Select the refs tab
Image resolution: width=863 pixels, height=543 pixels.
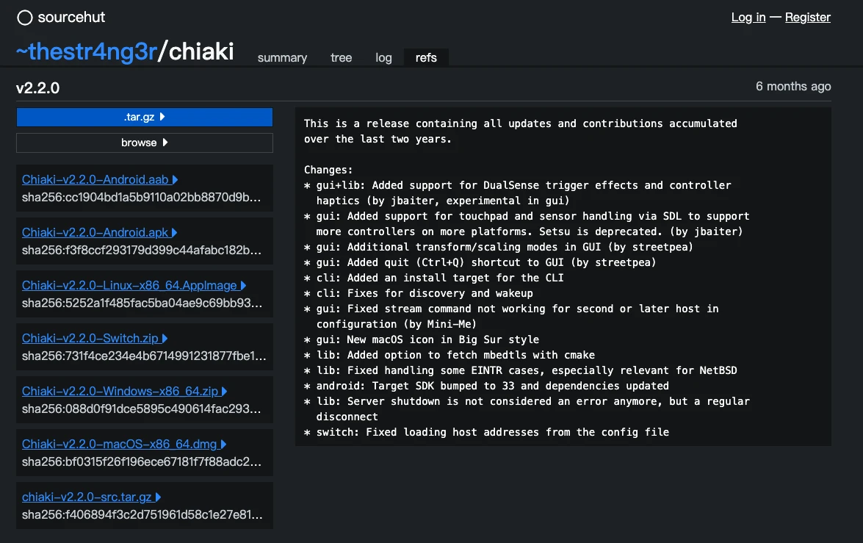(x=426, y=58)
